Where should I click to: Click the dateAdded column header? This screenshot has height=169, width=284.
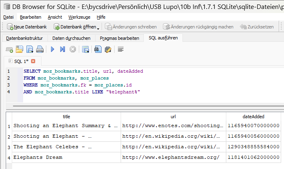[x=254, y=117]
